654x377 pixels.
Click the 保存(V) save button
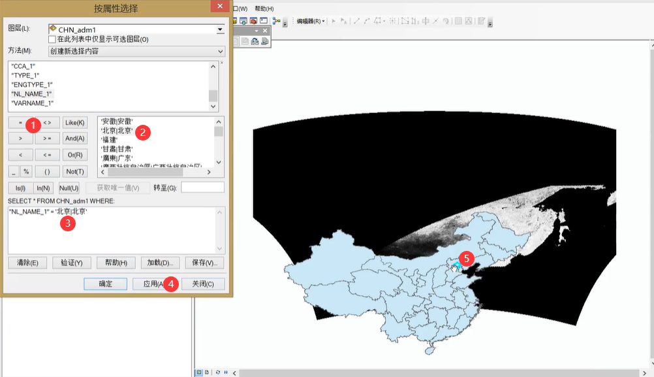204,263
